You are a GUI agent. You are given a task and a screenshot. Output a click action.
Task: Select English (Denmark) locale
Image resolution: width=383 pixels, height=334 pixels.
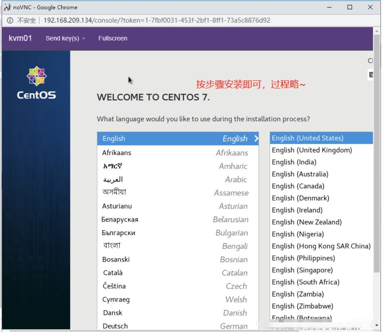pos(322,198)
